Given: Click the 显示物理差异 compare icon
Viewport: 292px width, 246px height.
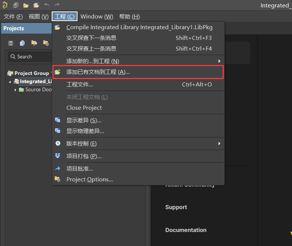Looking at the screenshot, I should coord(58,131).
